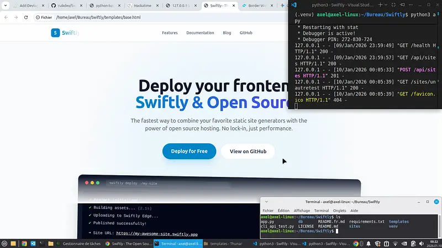This screenshot has width=442, height=248.
Task: Click the red close dot on the demo terminal
Action: [x=86, y=182]
